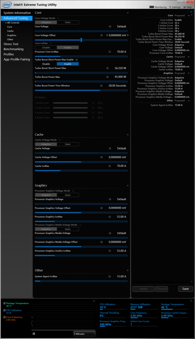Open the Stress Test section in the sidebar

coord(11,44)
